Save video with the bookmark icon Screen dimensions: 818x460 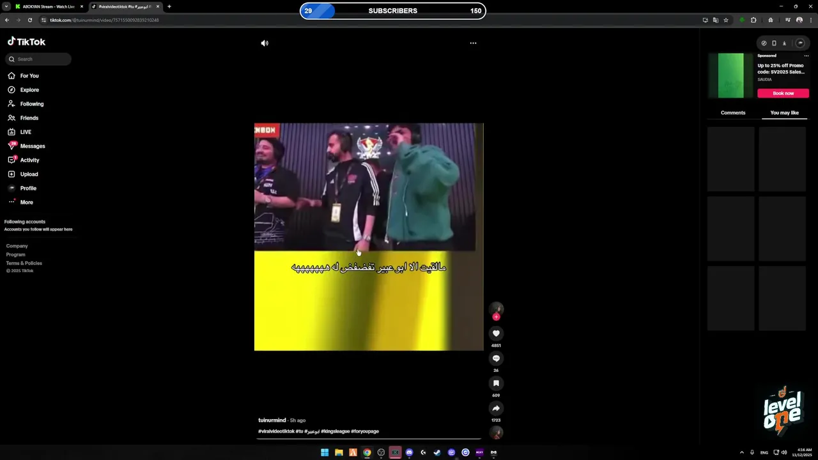pos(496,383)
